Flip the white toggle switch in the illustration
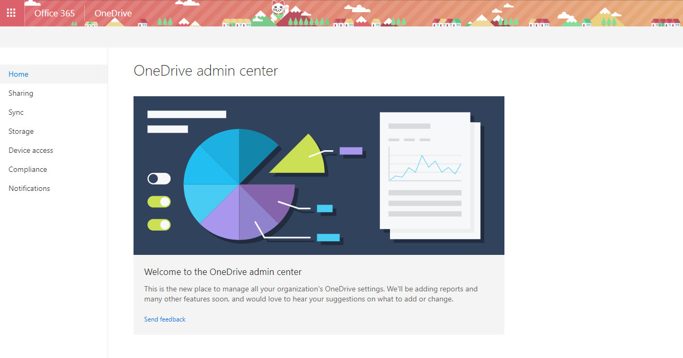Screen dimensions: 683x358 pos(159,178)
